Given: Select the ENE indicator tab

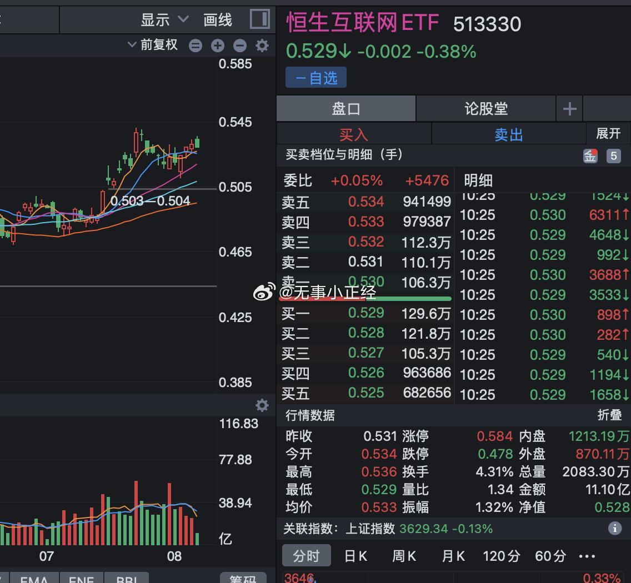Looking at the screenshot, I should [81, 579].
